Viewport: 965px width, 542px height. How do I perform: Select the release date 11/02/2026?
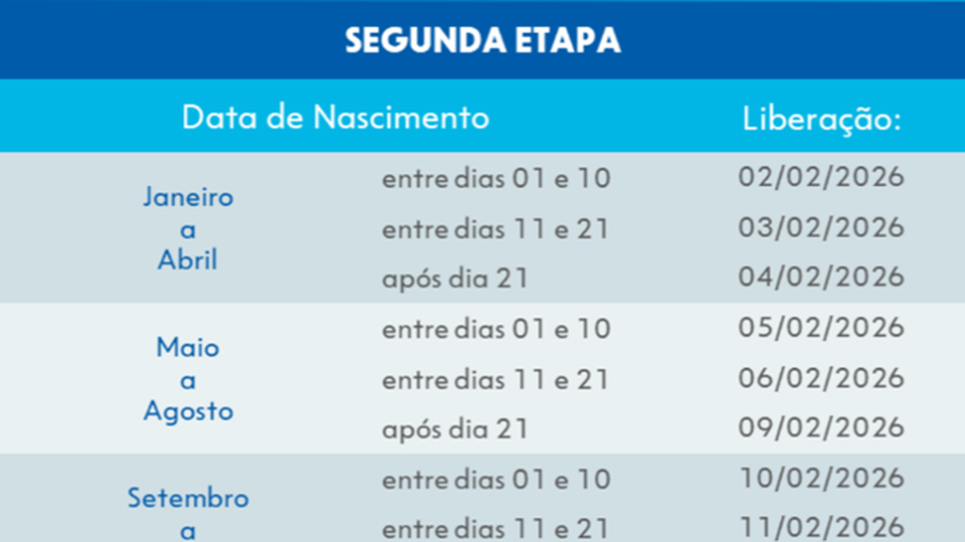point(822,527)
